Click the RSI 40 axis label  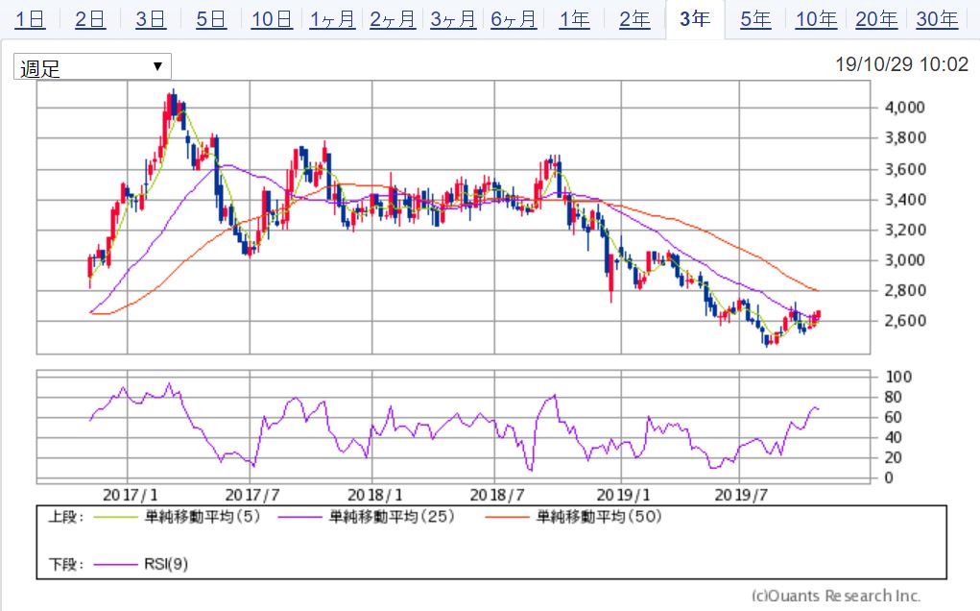pos(894,438)
